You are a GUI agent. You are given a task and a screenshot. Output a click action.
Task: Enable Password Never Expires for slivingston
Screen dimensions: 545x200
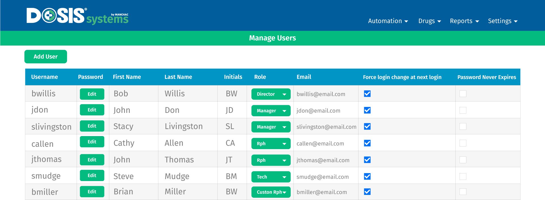tap(463, 126)
